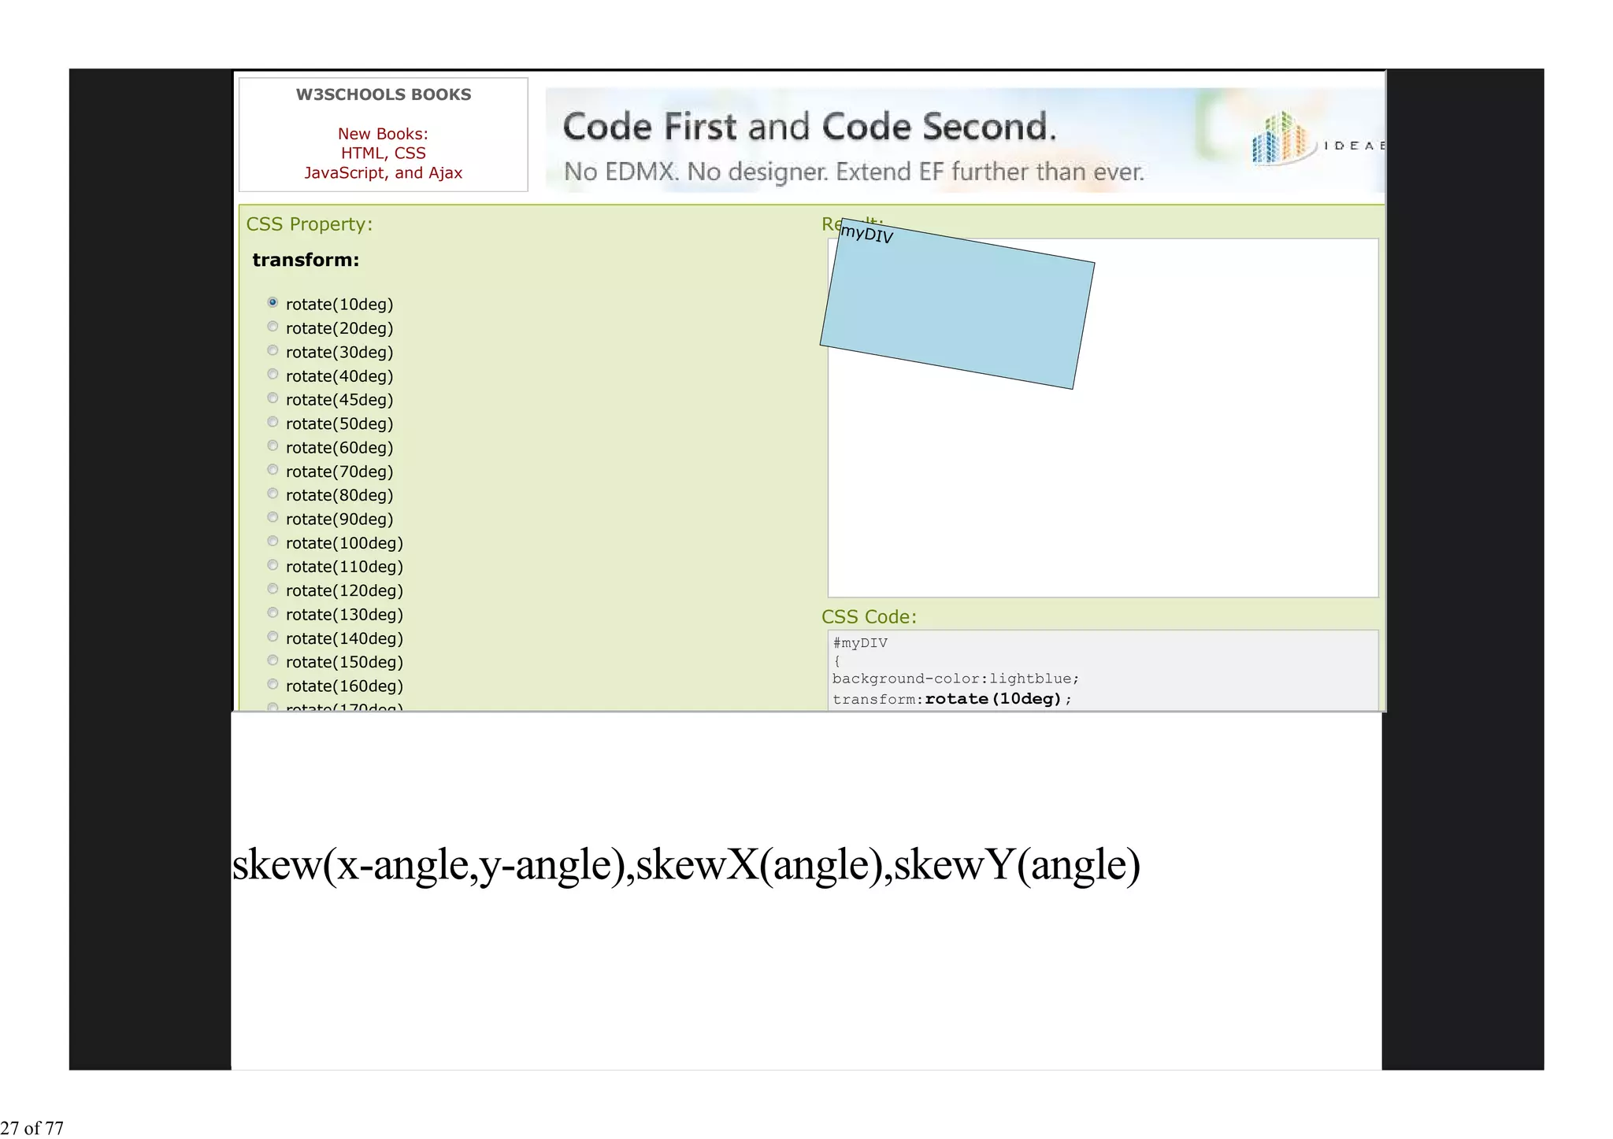This screenshot has width=1613, height=1139.
Task: Select the rotate(70deg) option
Action: click(273, 470)
